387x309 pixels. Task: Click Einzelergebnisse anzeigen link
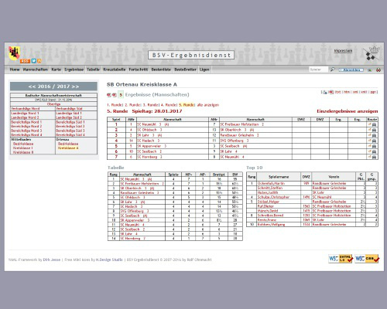[348, 111]
